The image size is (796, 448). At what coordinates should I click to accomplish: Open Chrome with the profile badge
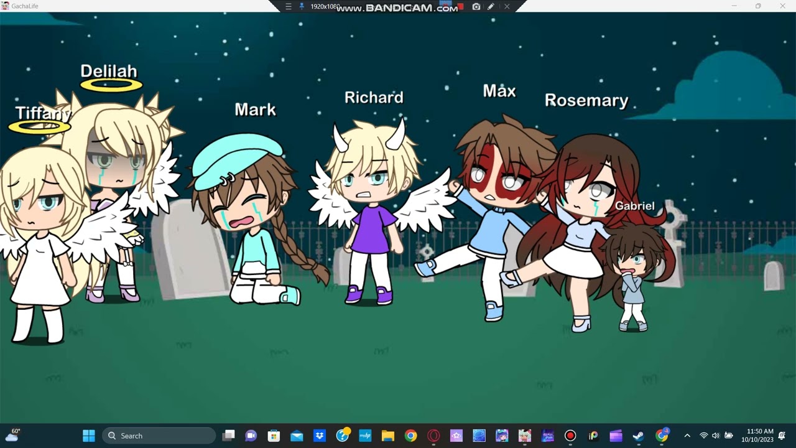click(x=662, y=436)
